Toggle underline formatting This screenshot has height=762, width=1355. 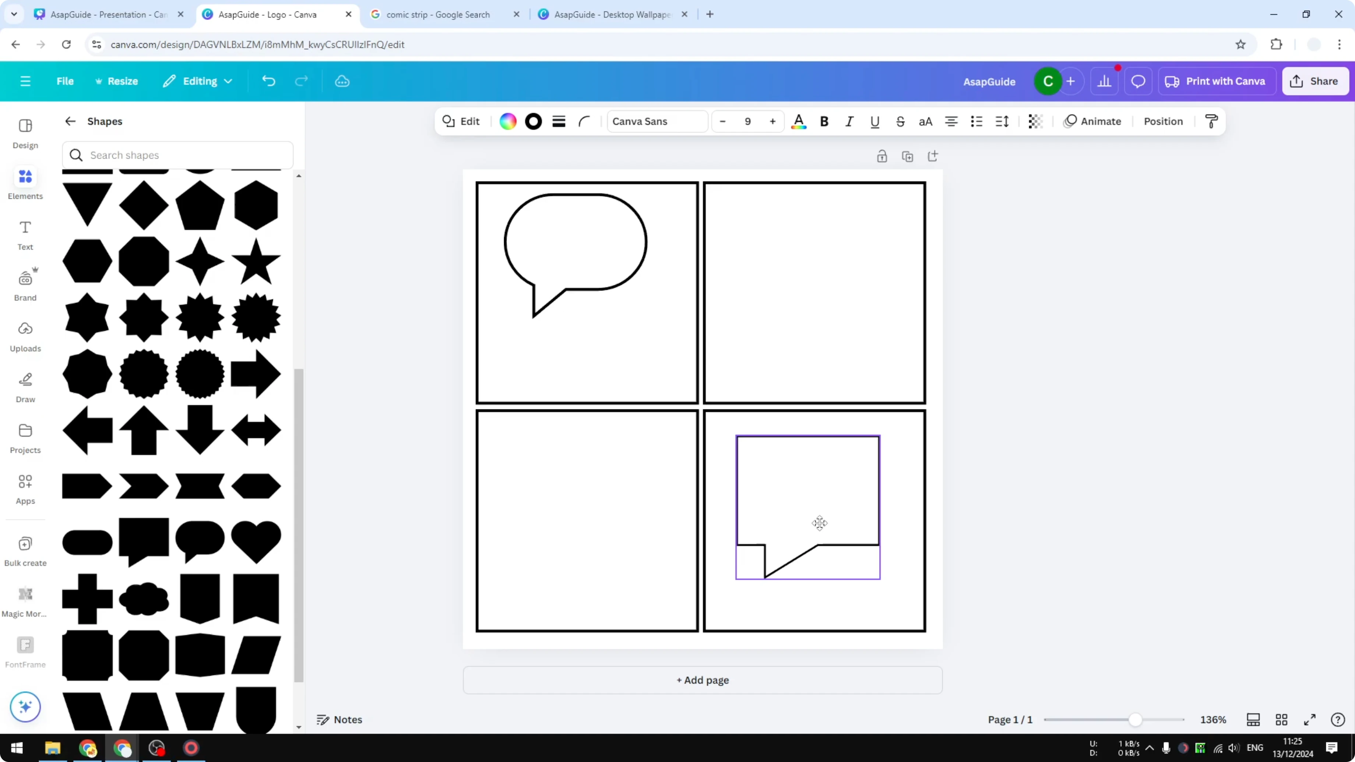click(875, 121)
